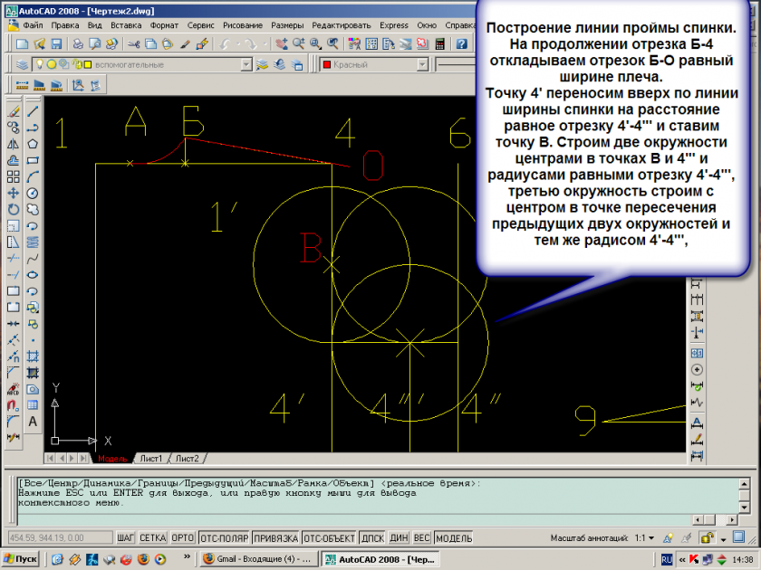This screenshot has height=570, width=761.
Task: Open the Layer Properties Manager icon
Action: coord(22,64)
